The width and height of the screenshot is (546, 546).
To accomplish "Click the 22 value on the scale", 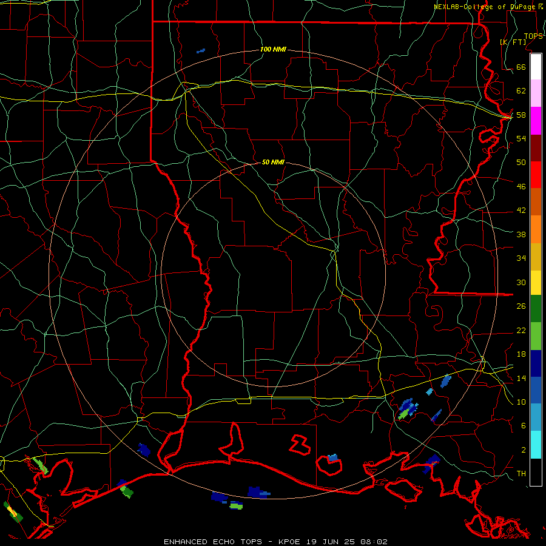I will coord(521,330).
